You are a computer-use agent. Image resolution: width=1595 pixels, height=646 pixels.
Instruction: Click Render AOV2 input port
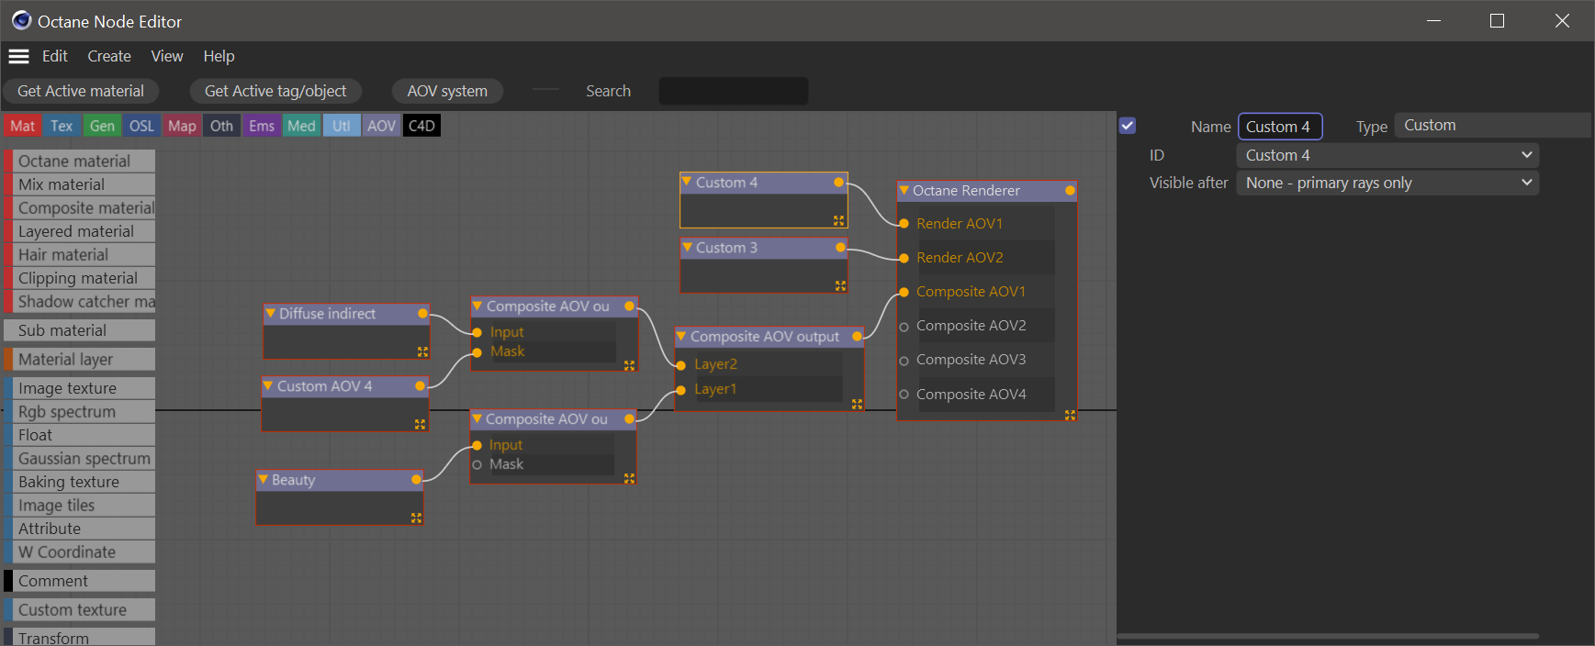[x=904, y=258]
